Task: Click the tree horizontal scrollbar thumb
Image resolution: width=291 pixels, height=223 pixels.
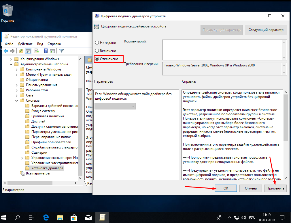Action: pos(30,183)
